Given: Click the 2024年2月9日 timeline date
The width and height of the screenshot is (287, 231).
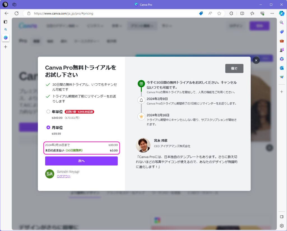Looking at the screenshot, I should 157,99.
